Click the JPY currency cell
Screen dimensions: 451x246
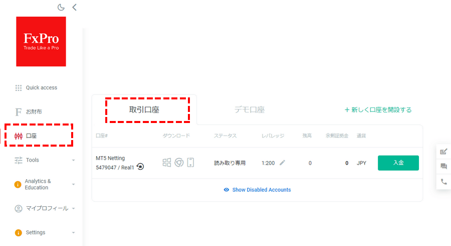point(361,163)
